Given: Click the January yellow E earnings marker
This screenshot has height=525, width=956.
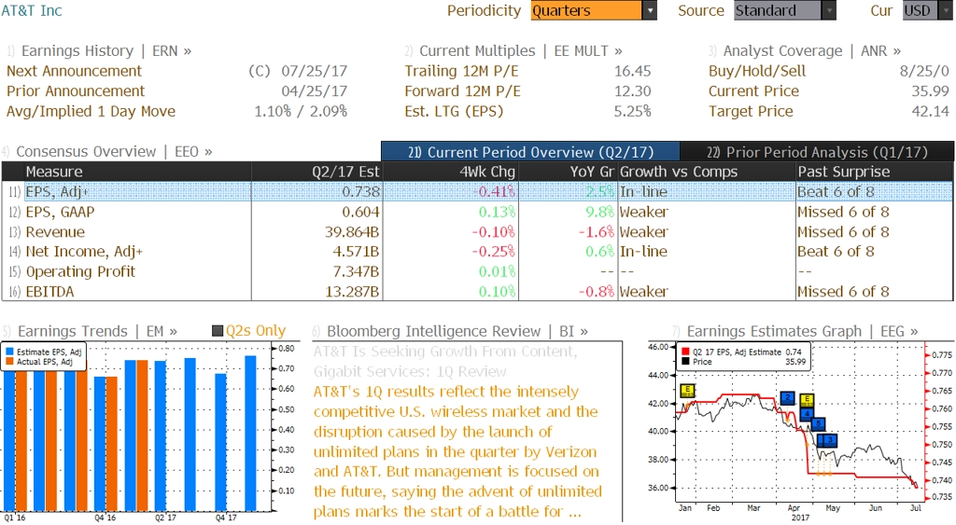Looking at the screenshot, I should pyautogui.click(x=687, y=391).
